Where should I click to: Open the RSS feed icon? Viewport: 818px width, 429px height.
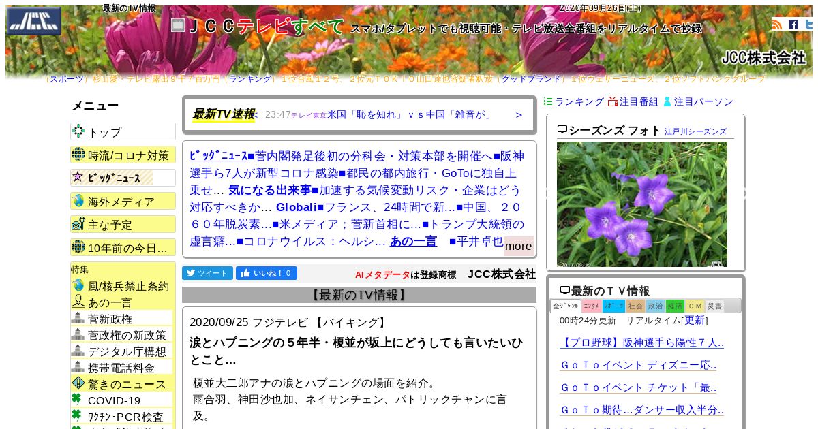777,25
